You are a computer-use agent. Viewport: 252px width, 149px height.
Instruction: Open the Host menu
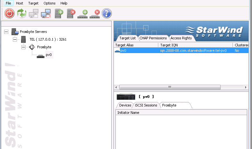pyautogui.click(x=20, y=3)
